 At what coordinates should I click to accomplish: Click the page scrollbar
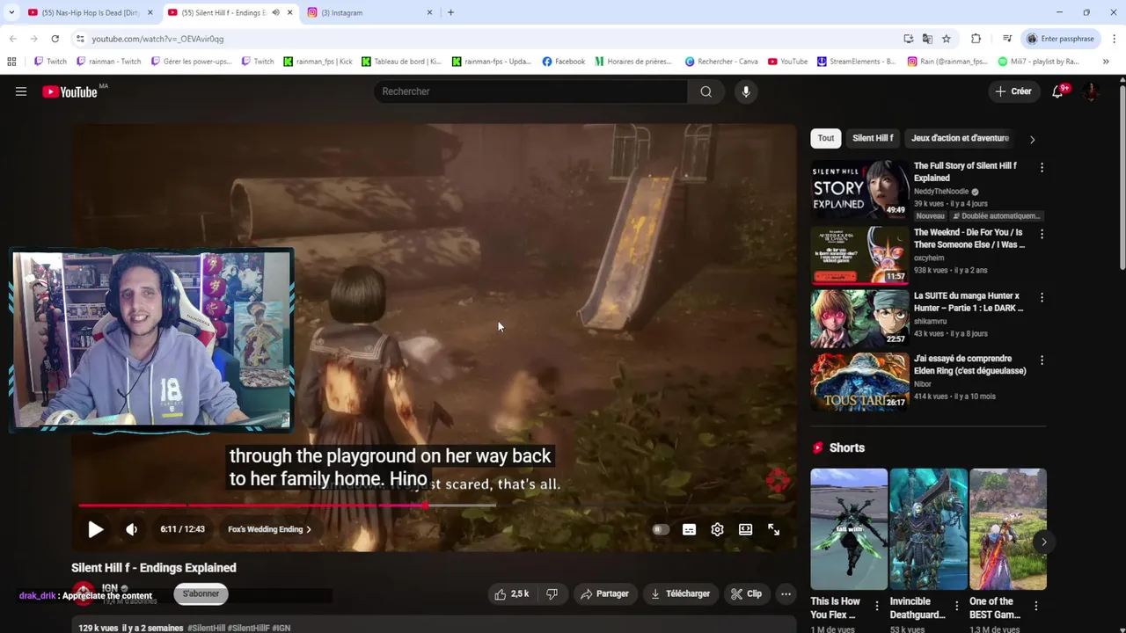pyautogui.click(x=1122, y=176)
